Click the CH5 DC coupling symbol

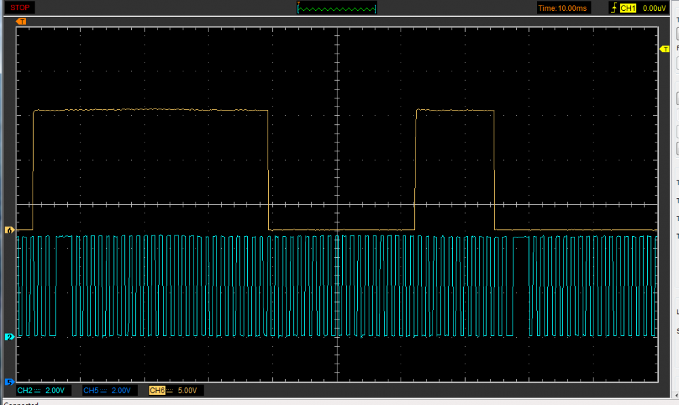105,391
